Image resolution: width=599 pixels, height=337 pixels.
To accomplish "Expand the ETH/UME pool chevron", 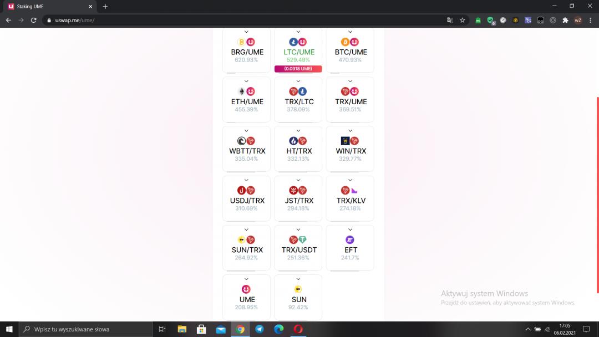I will pyautogui.click(x=246, y=81).
